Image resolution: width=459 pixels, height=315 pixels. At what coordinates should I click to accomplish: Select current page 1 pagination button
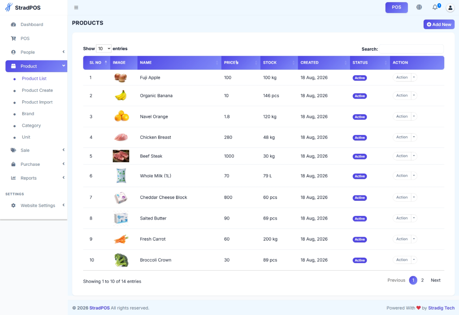coord(413,280)
